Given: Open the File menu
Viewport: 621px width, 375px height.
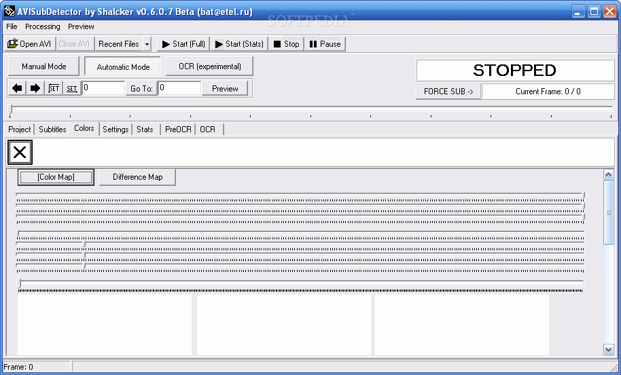Looking at the screenshot, I should click(12, 26).
